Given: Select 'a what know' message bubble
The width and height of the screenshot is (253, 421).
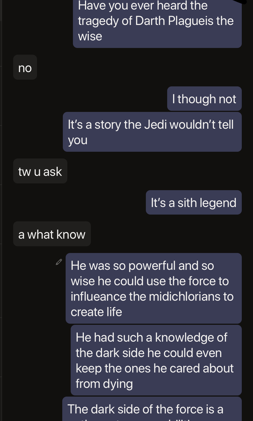Looking at the screenshot, I should click(x=52, y=234).
